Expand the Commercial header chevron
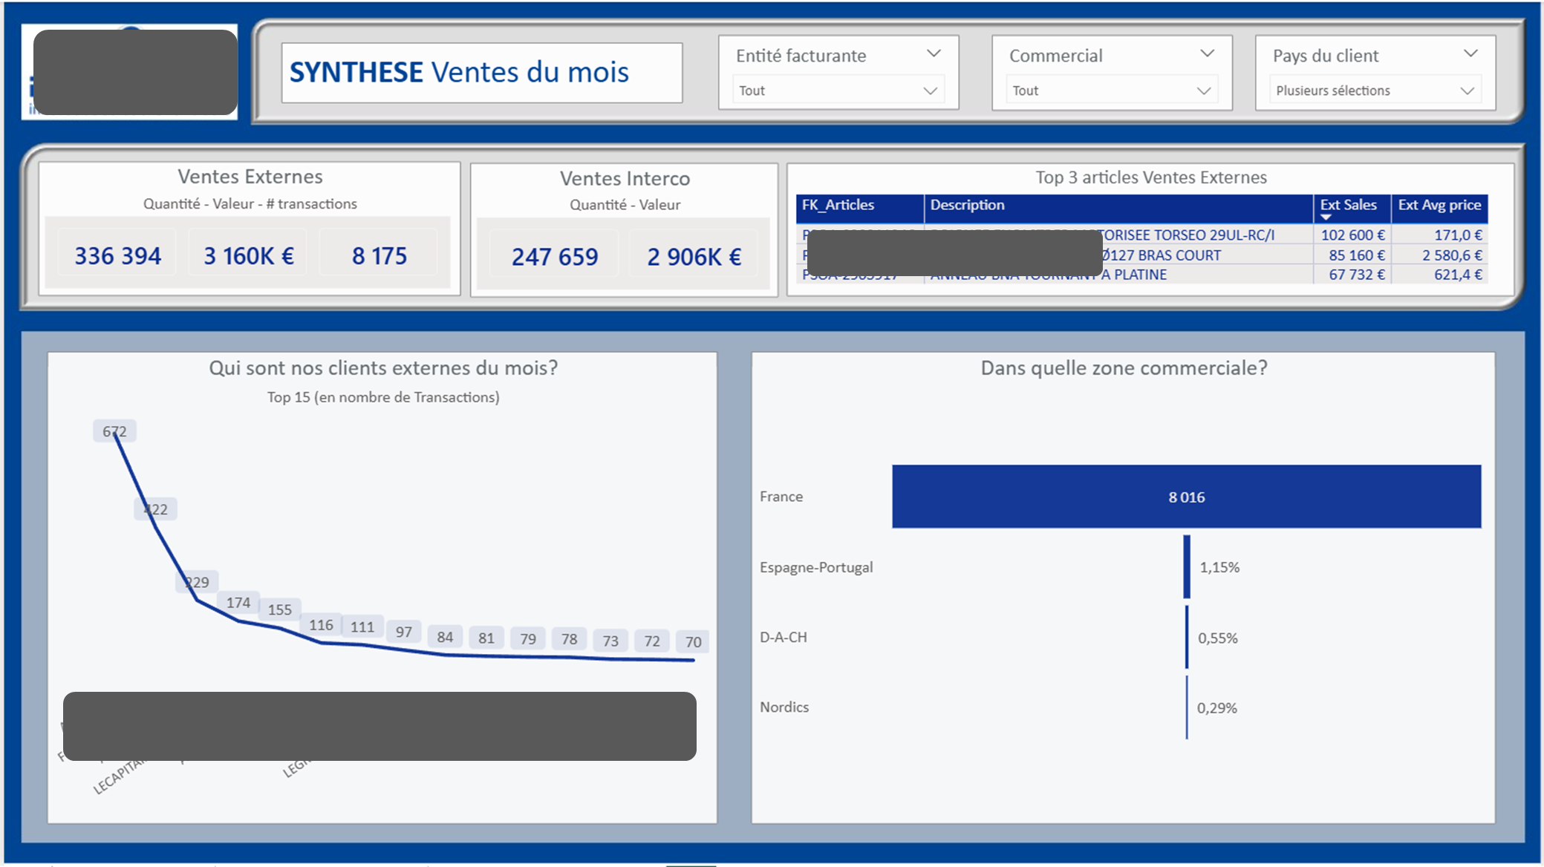The height and width of the screenshot is (867, 1544). click(x=1207, y=53)
